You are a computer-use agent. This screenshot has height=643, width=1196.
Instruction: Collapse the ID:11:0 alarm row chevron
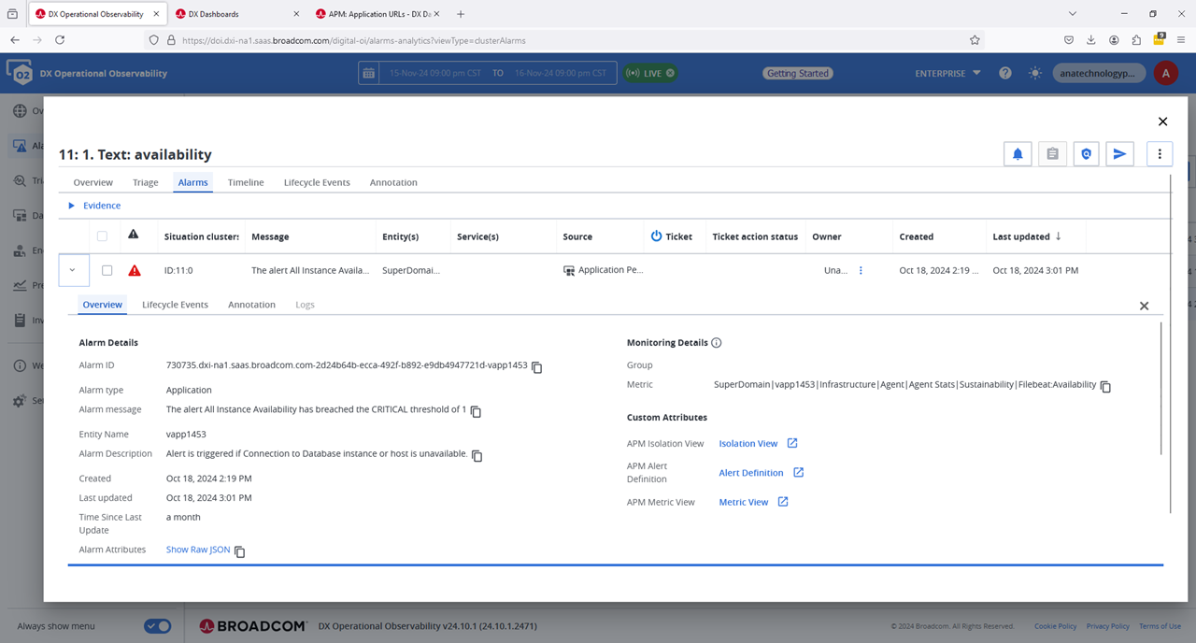coord(73,270)
